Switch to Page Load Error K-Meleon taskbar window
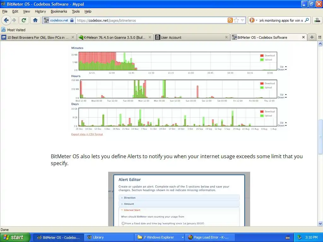 210,237
